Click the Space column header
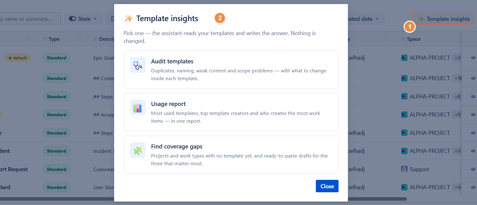Image resolution: width=477 pixels, height=205 pixels. pos(414,39)
